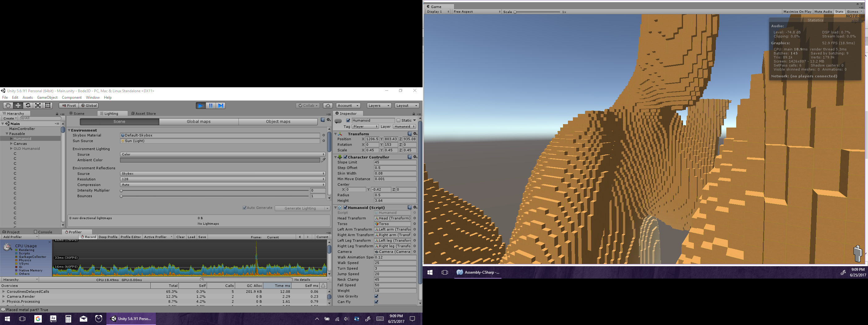Open the Layers dropdown
The image size is (868, 325).
379,106
